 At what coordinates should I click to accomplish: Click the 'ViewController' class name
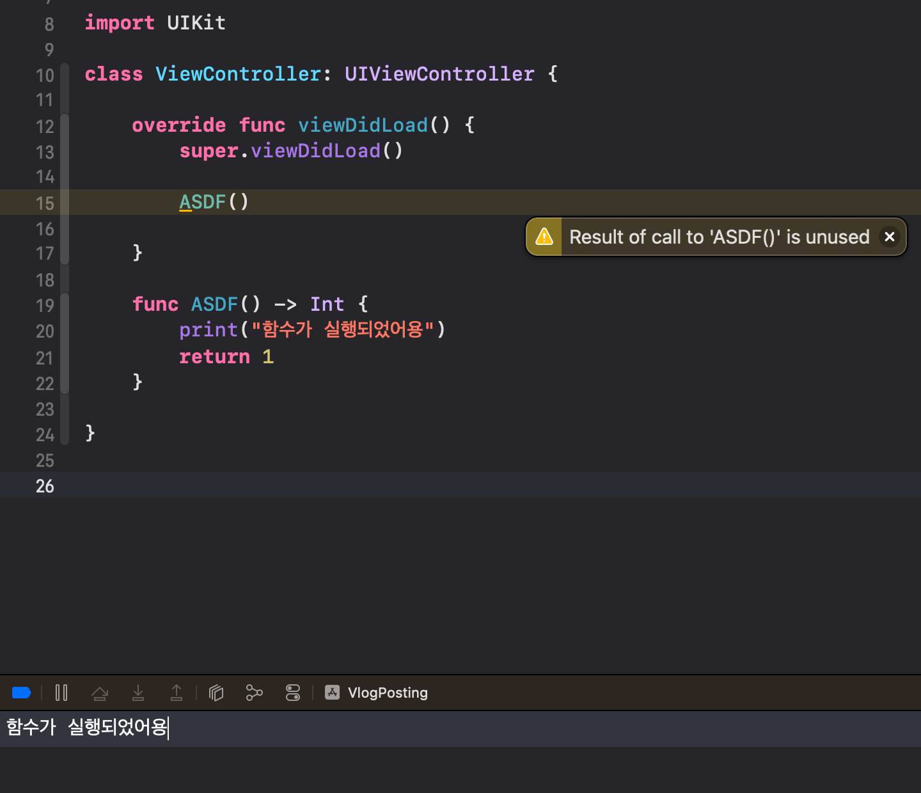(238, 74)
